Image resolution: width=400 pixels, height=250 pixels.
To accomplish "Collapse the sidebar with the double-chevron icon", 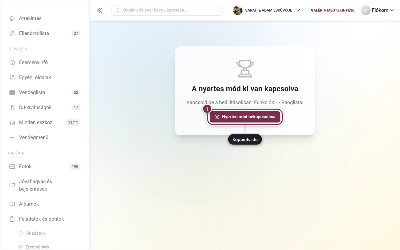I will (x=100, y=10).
